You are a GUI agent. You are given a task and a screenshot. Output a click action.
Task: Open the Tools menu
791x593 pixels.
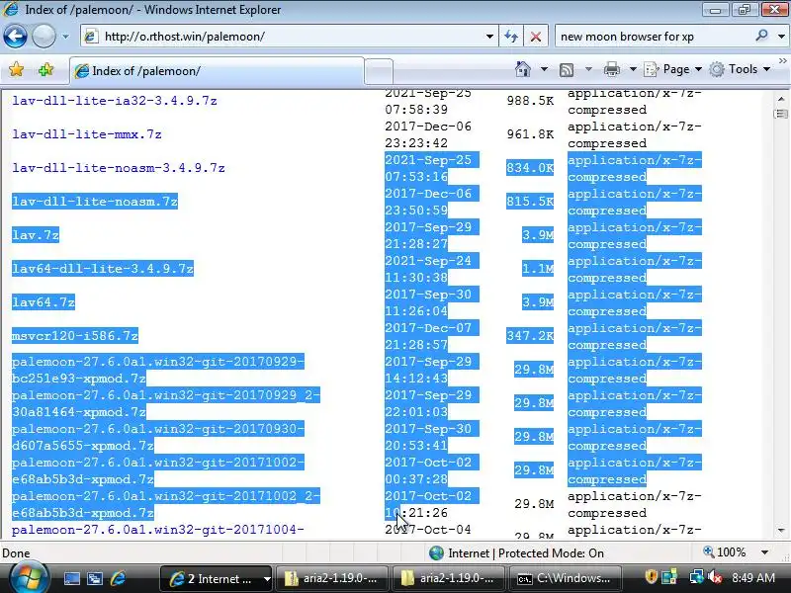pyautogui.click(x=740, y=69)
